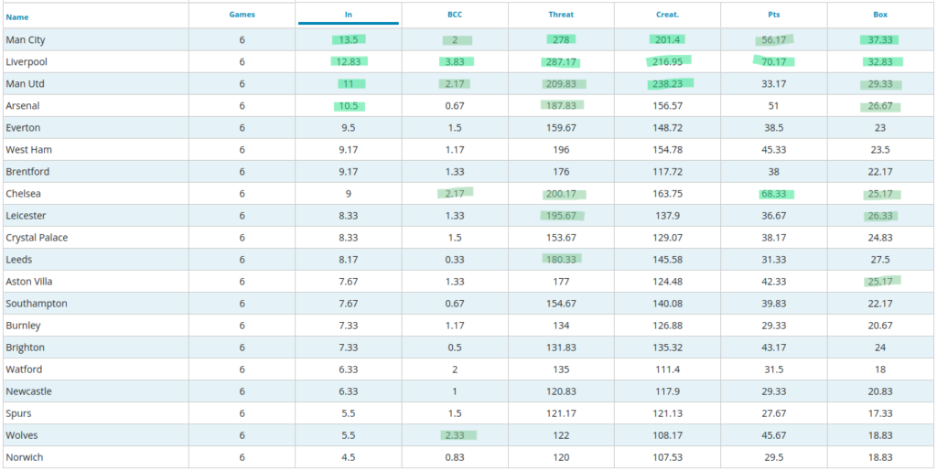This screenshot has height=471, width=937.
Task: Click West Ham Threat value 196
Action: tap(561, 150)
